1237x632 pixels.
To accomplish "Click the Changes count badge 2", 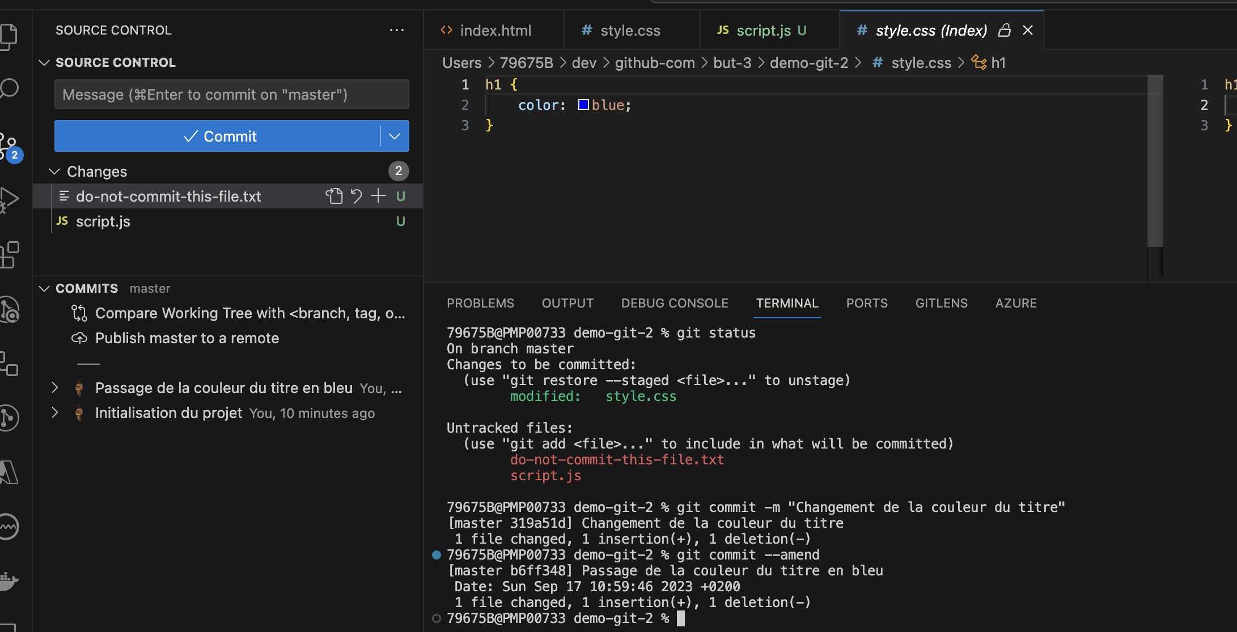I will [x=399, y=170].
